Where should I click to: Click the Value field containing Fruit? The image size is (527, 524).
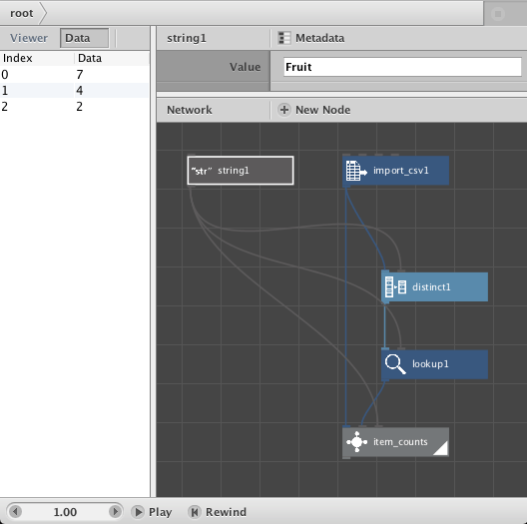click(x=402, y=67)
